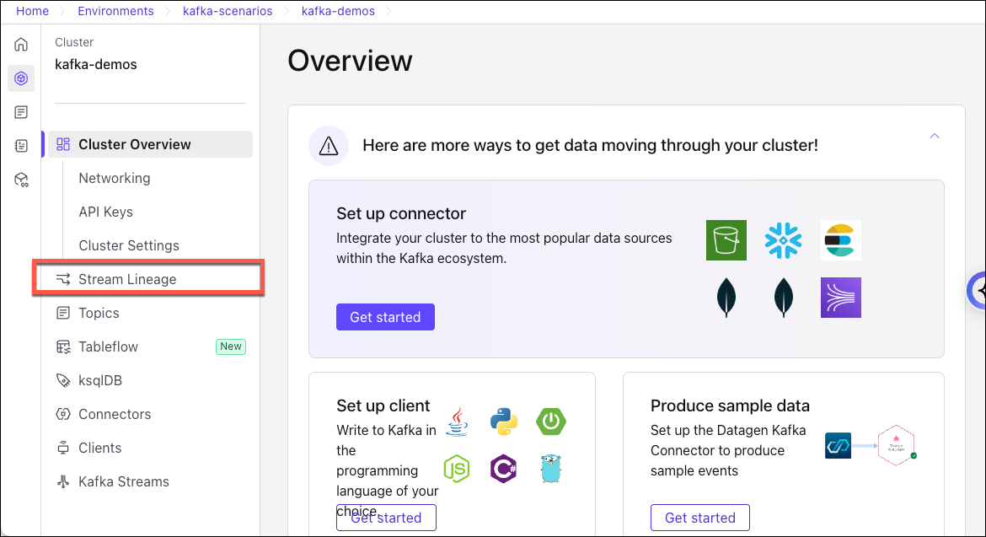Collapse the data moving suggestions panel
The image size is (986, 537).
click(934, 136)
